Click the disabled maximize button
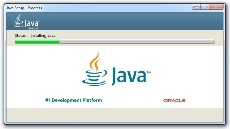Image resolution: width=230 pixels, height=129 pixels. (205, 6)
